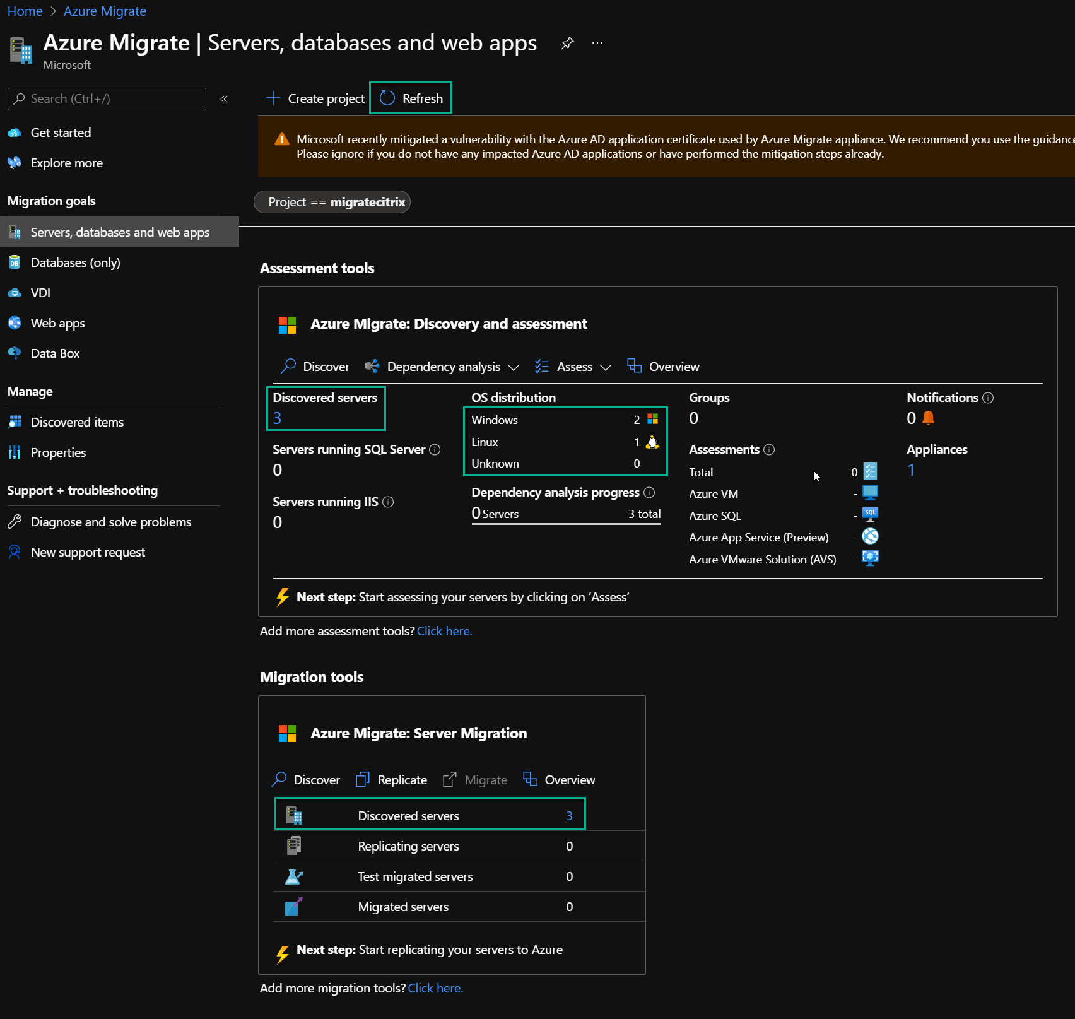Click the Windows logo in OS distribution
Screen dimensions: 1075x1019
tap(652, 419)
